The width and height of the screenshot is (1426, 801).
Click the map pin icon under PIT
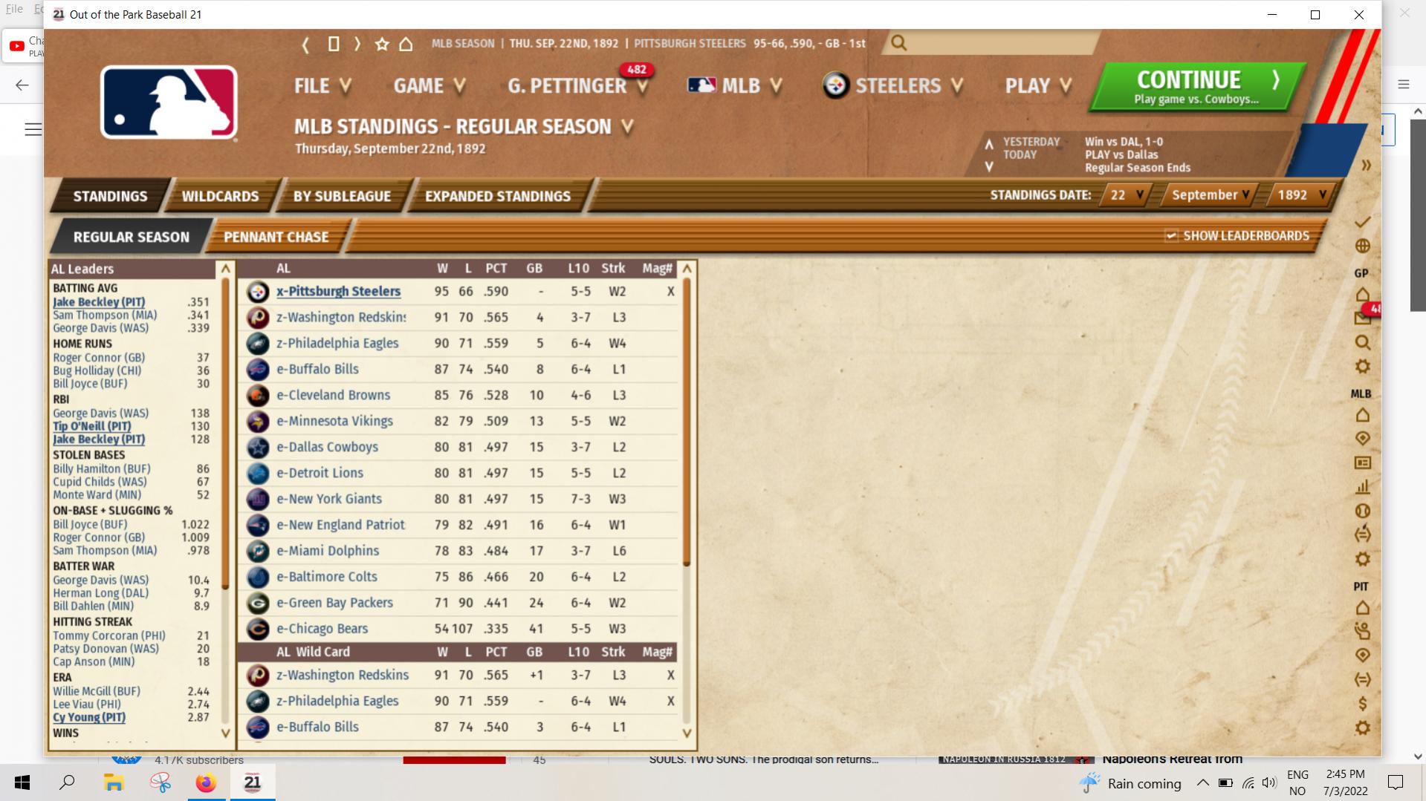tap(1362, 655)
